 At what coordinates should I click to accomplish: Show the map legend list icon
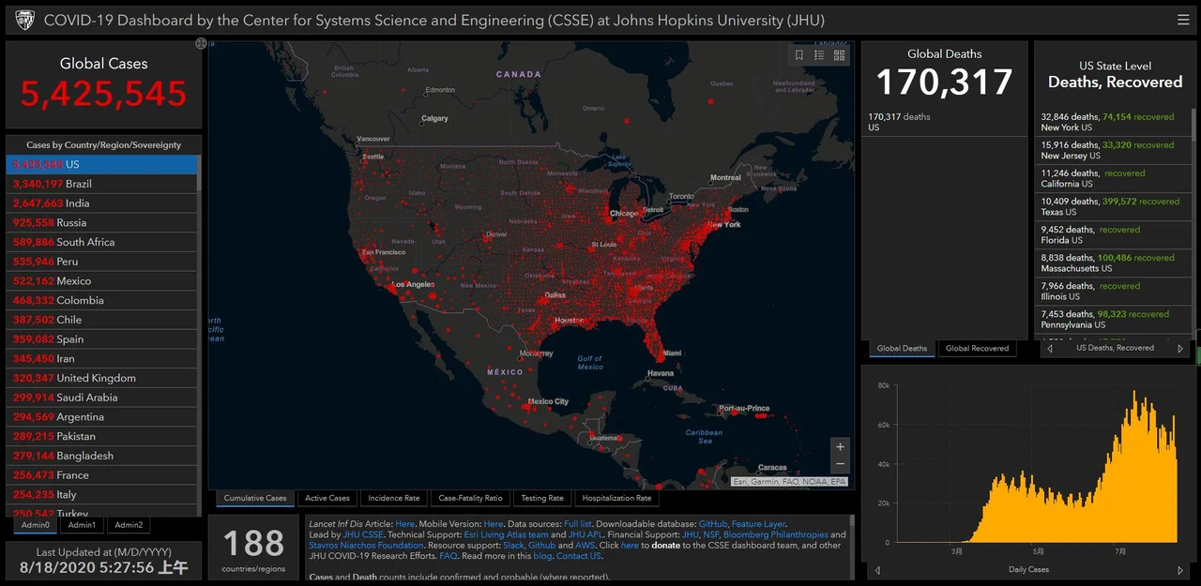819,55
